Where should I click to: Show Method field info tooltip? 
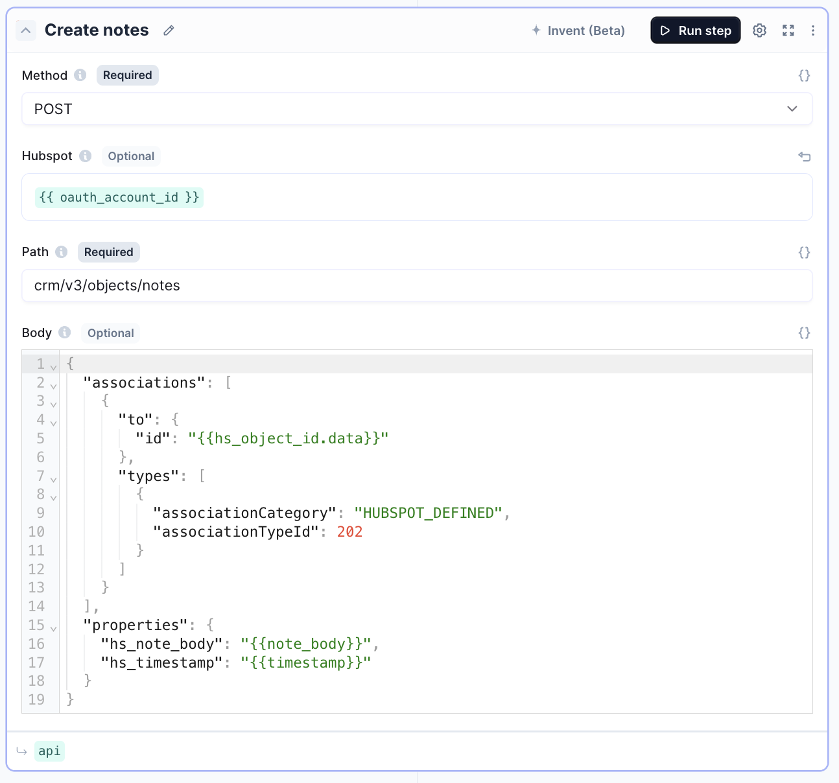click(x=80, y=75)
